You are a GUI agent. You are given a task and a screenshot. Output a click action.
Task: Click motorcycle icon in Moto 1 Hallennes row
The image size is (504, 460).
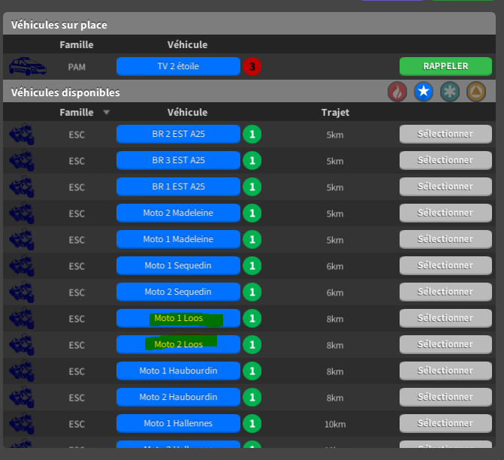click(22, 424)
